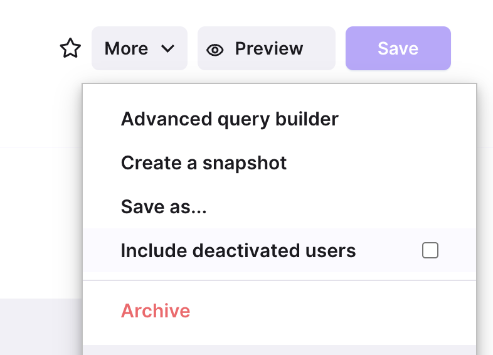Mark this report as a favorite
This screenshot has width=493, height=355.
coord(70,48)
